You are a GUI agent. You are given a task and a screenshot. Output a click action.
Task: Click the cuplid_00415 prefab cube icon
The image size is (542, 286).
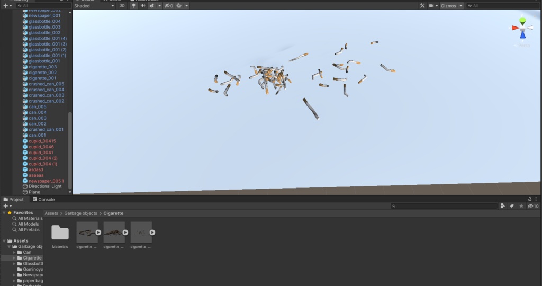25,141
